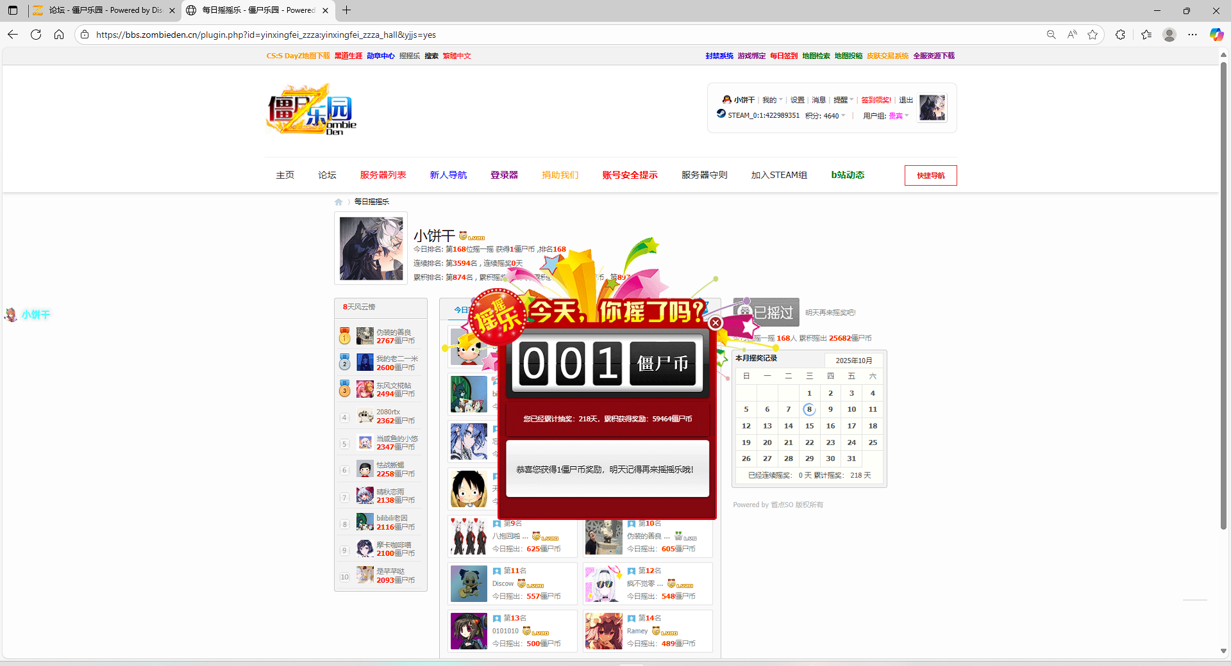Open the 服务器列表 navigation item

[x=383, y=175]
